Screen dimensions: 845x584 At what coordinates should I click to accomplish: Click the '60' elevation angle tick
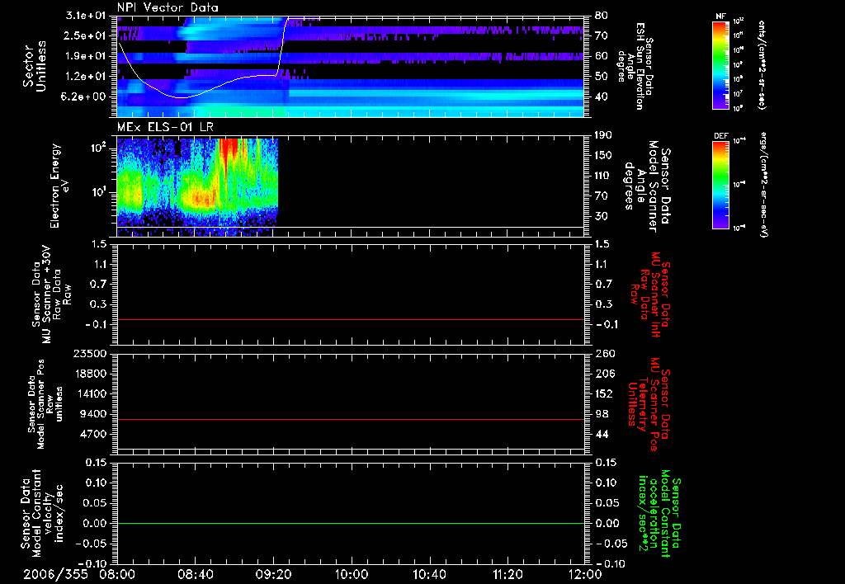coord(602,56)
